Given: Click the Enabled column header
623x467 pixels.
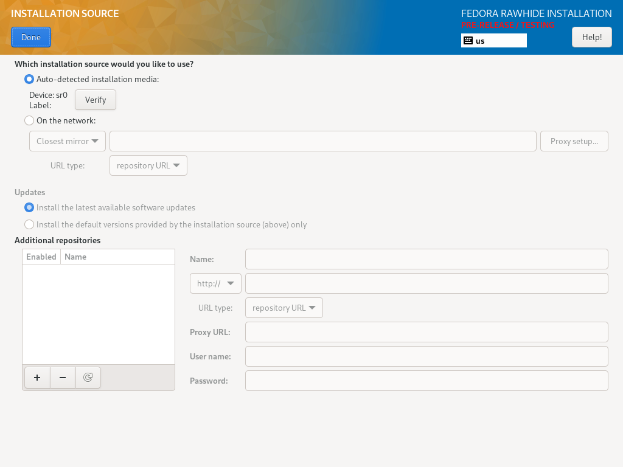Looking at the screenshot, I should 41,257.
